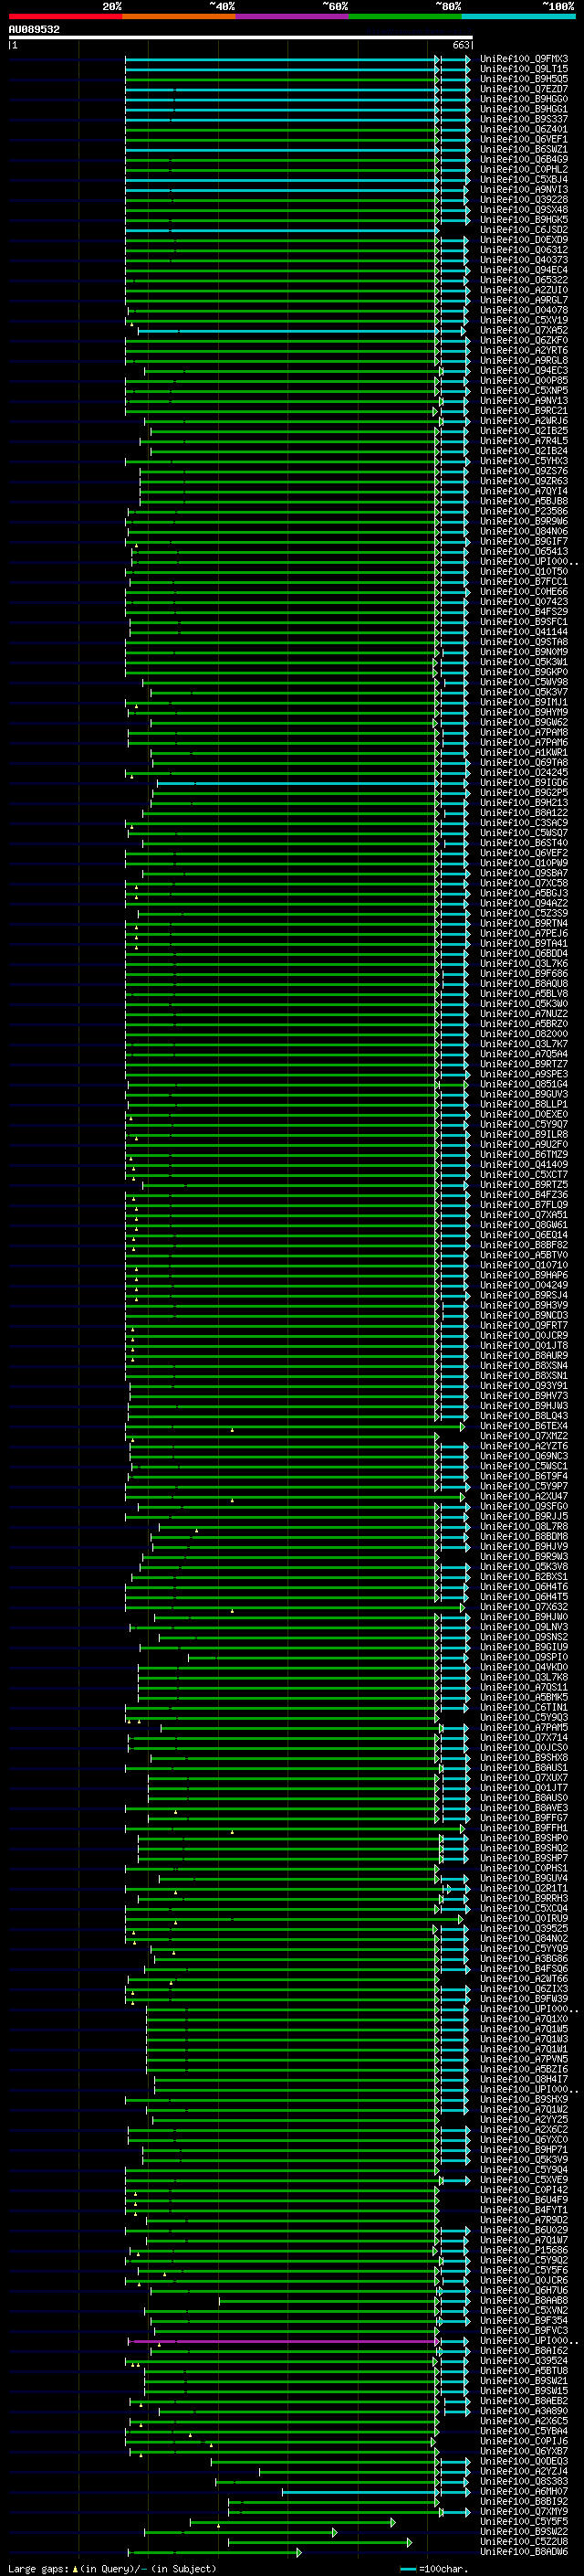Select UniRef100_C0PHL2 label
This screenshot has height=2576, width=584.
(523, 169)
